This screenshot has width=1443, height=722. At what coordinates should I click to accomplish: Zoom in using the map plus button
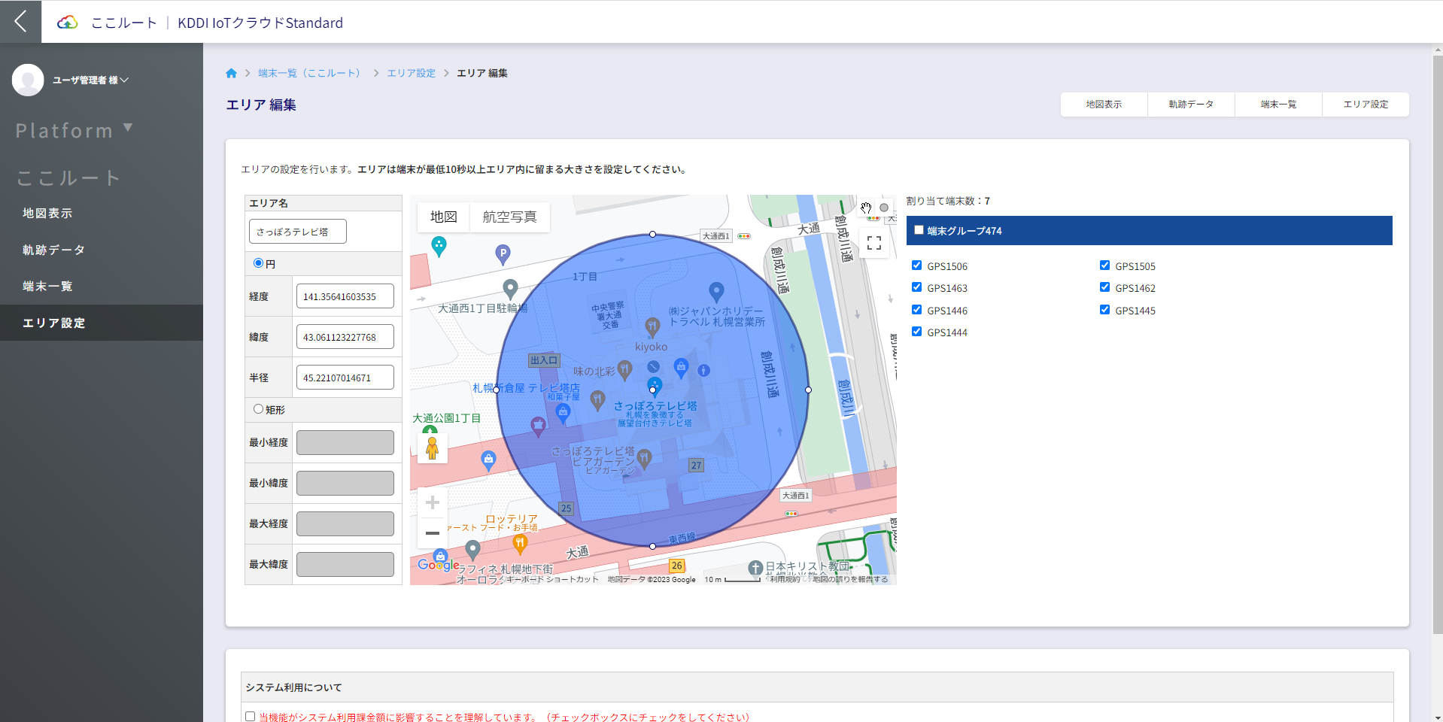pyautogui.click(x=432, y=502)
